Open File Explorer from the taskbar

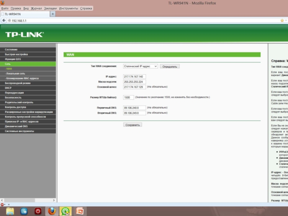coord(10,211)
